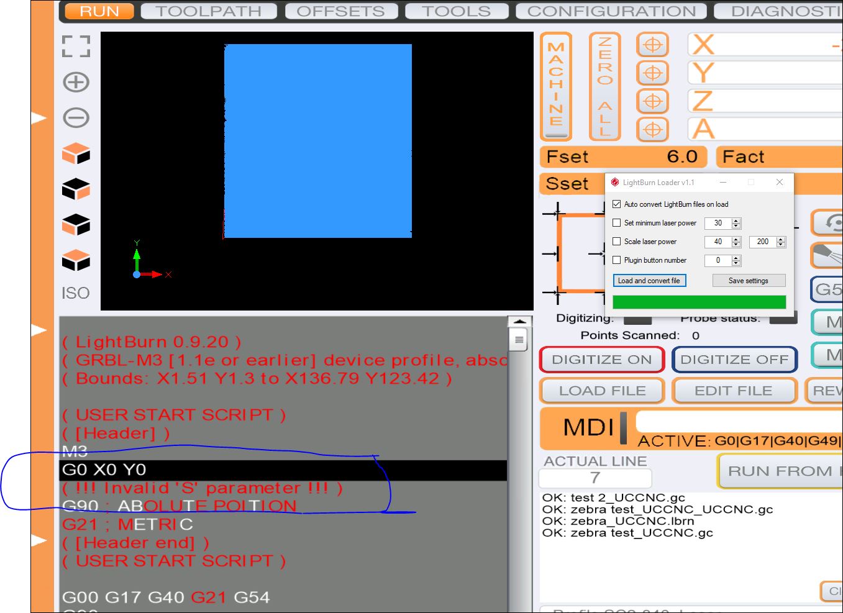Screen dimensions: 843x613
Task: Click the MDI command input field
Action: pos(739,421)
